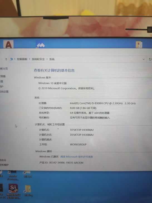Viewport: 152px width, 203px height.
Task: Open the 项目ing desktop folder
Action: point(28,191)
